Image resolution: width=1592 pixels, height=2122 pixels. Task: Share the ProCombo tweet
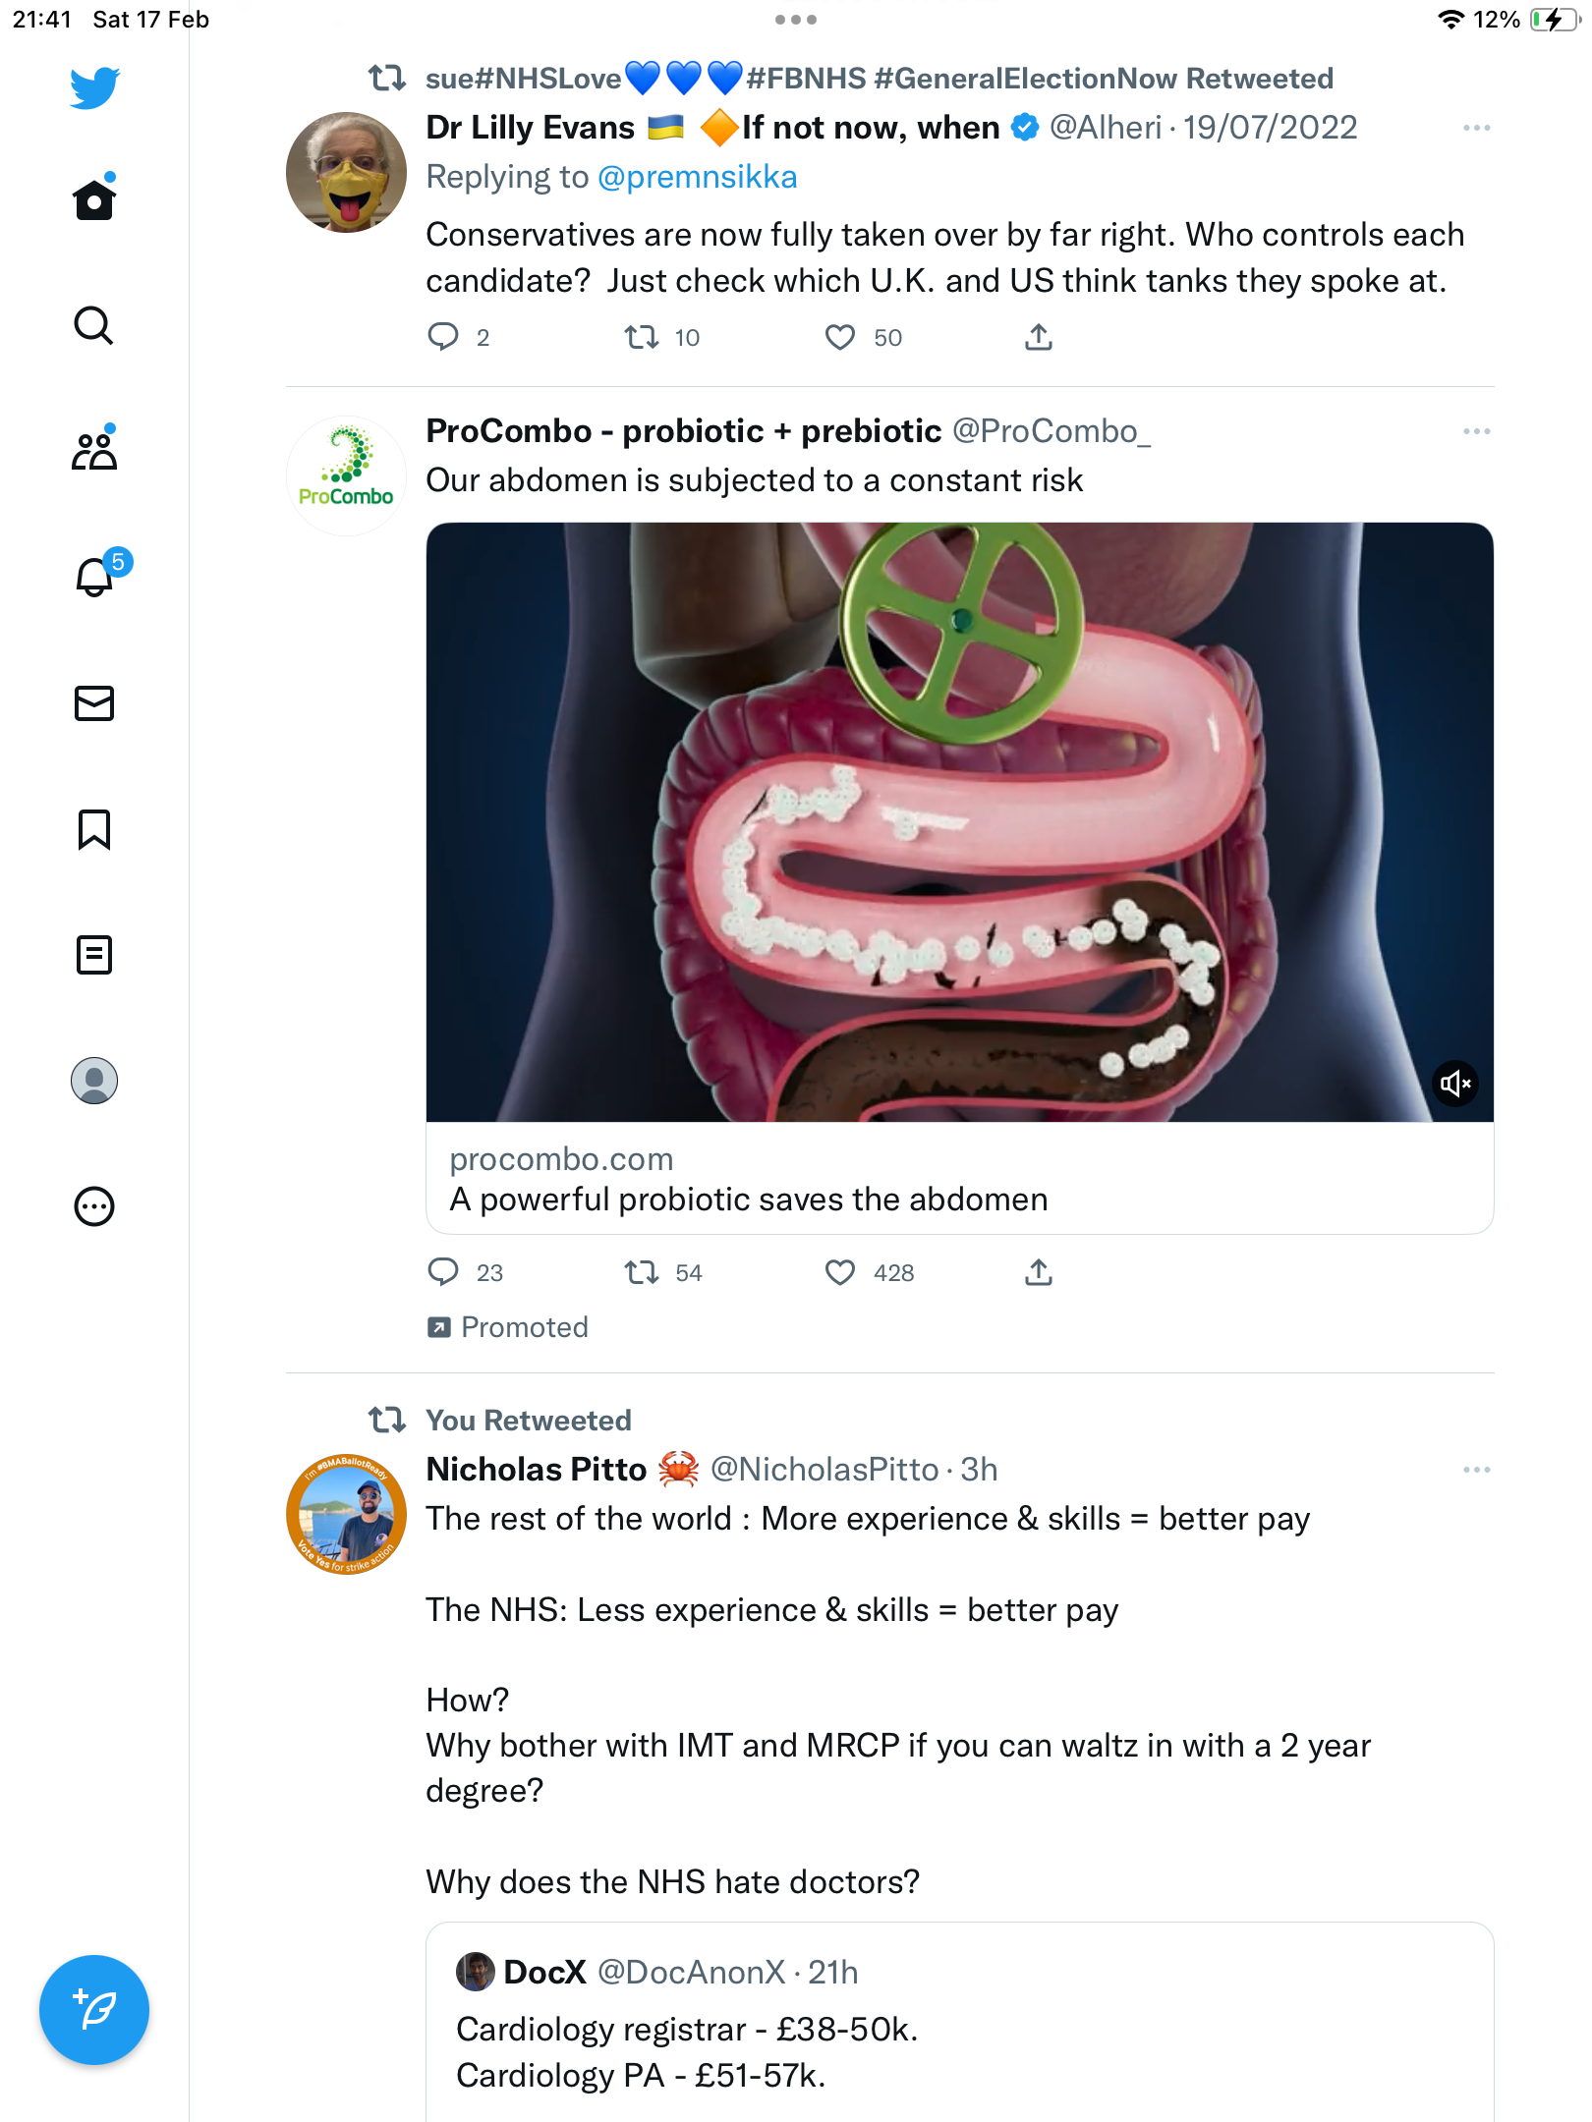pyautogui.click(x=1039, y=1272)
